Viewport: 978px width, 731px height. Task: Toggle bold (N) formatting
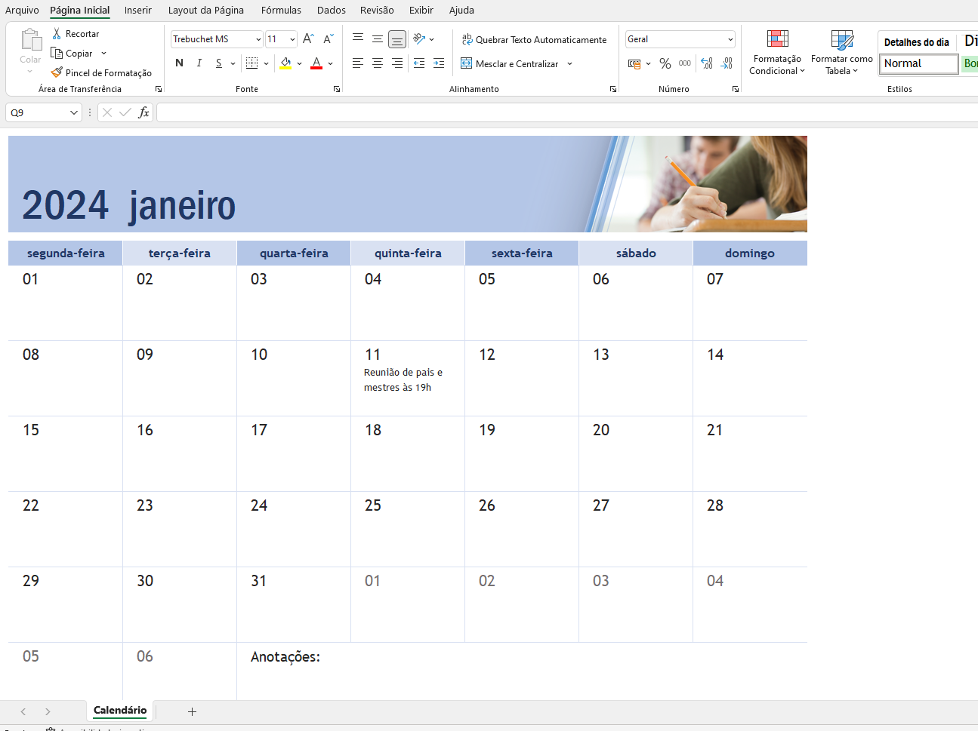click(179, 63)
